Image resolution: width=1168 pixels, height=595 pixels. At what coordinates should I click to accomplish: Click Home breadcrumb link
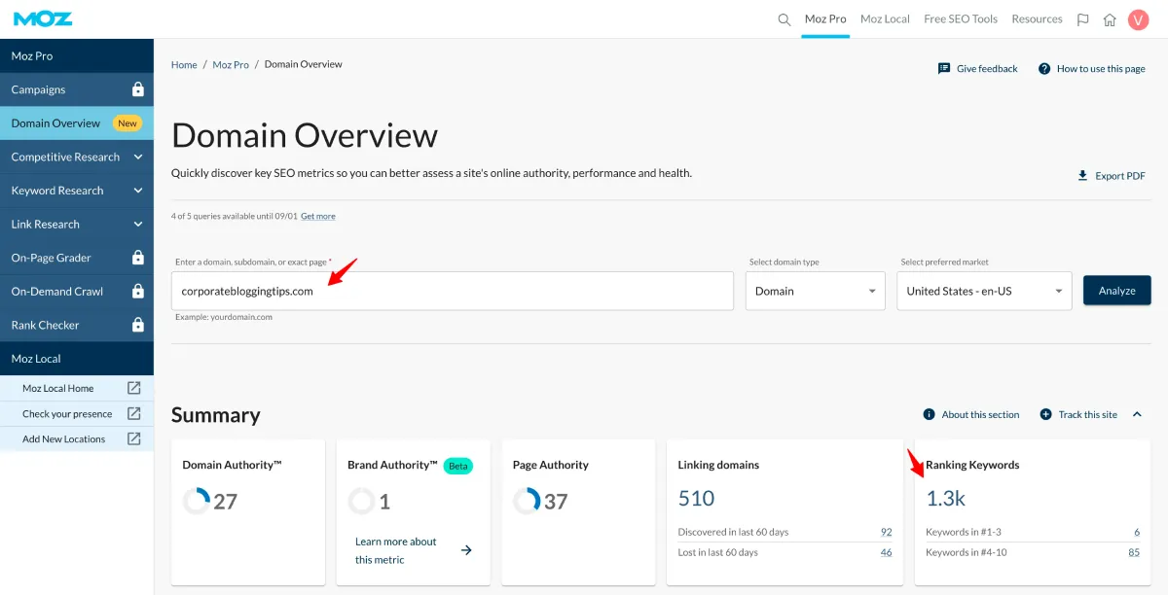184,65
